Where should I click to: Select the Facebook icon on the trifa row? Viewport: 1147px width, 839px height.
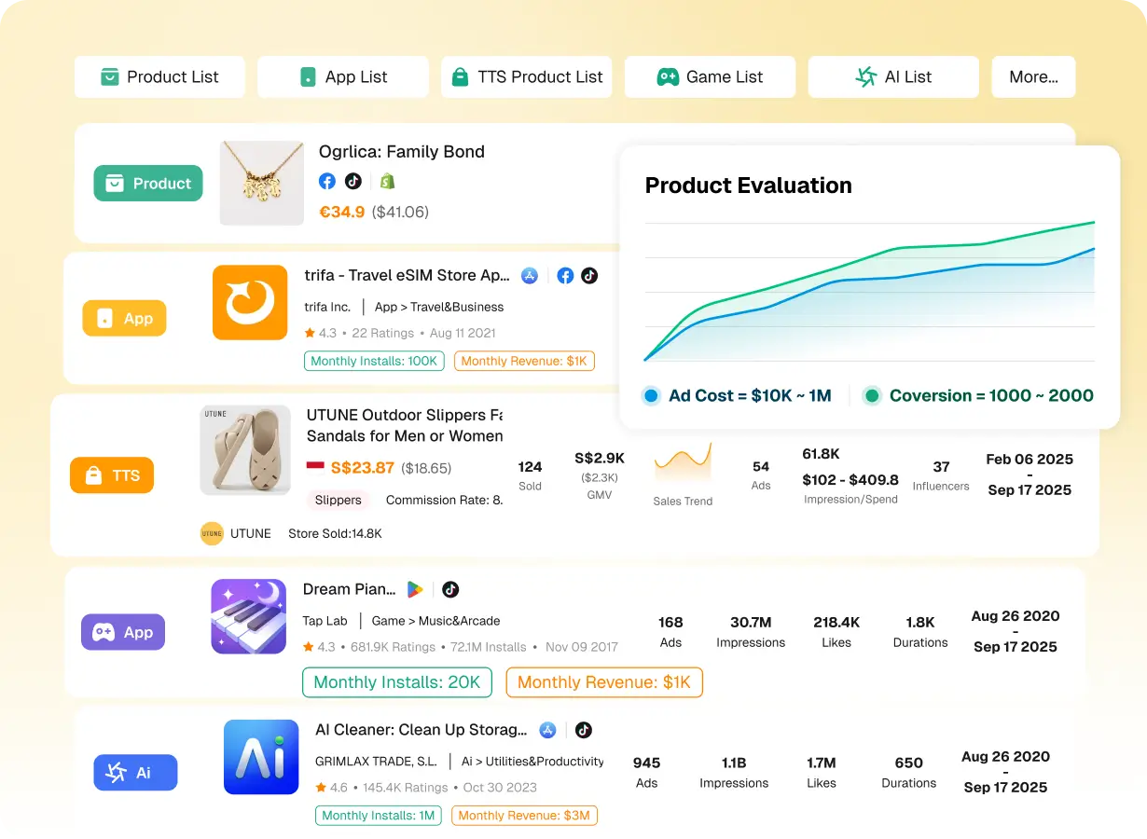click(565, 275)
